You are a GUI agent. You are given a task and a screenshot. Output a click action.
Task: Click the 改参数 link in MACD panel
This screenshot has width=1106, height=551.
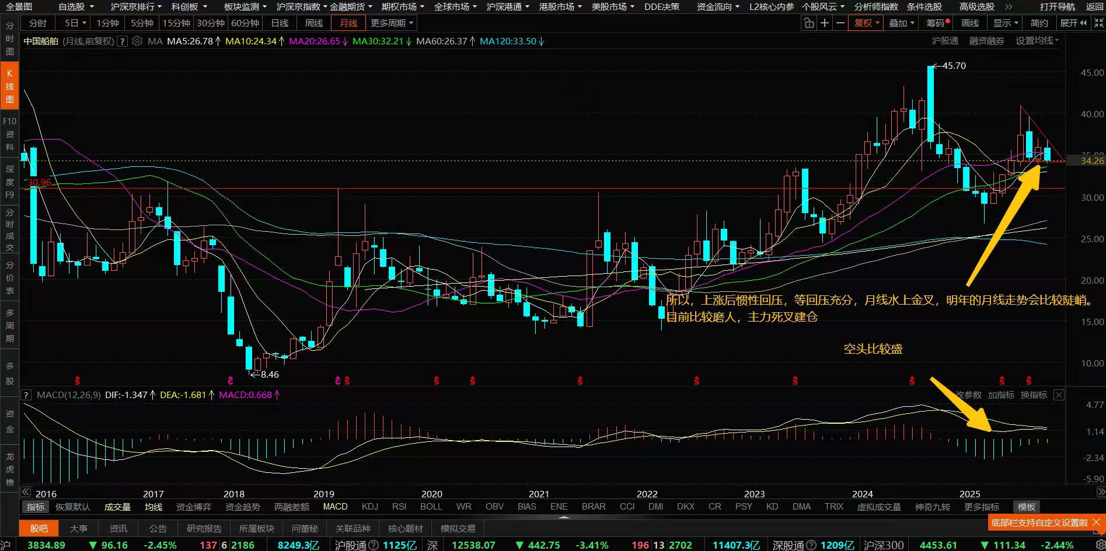[x=968, y=395]
